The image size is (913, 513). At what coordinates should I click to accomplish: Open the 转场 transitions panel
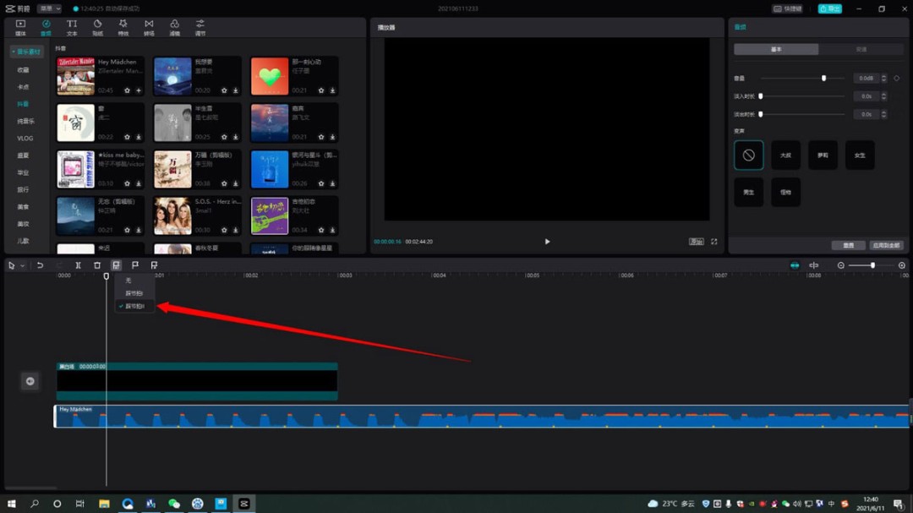[149, 27]
